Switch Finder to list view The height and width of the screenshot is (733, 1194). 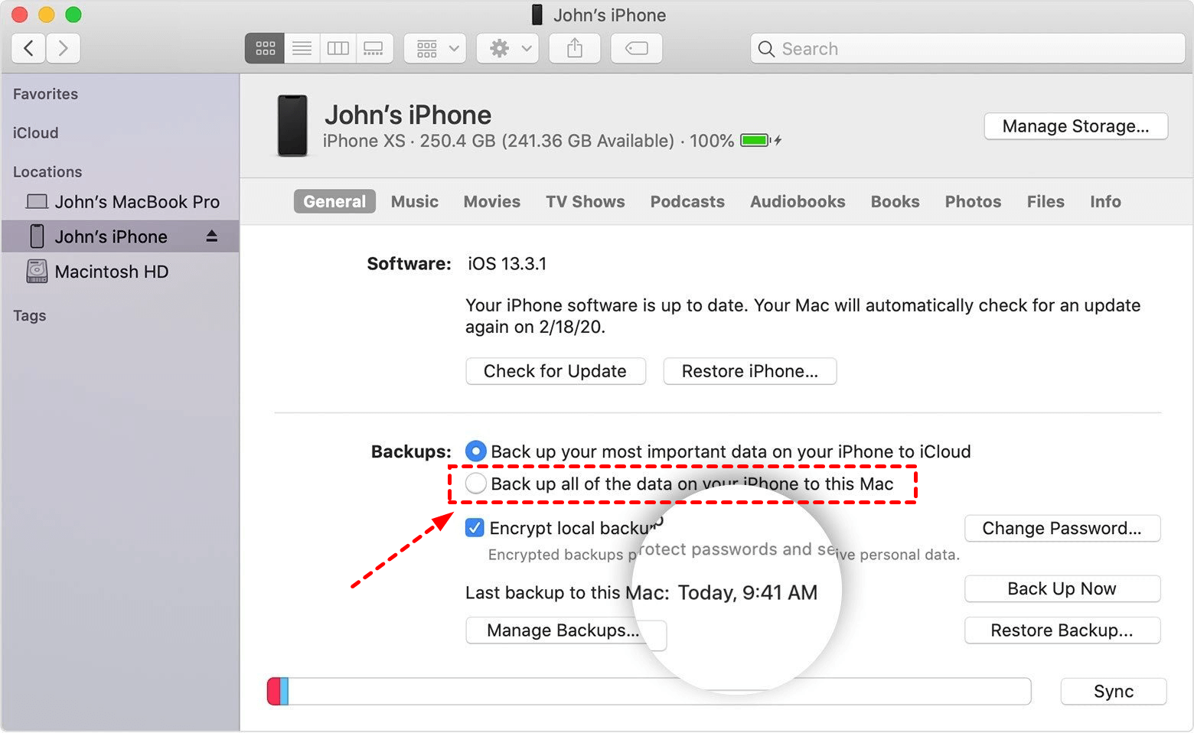point(302,48)
